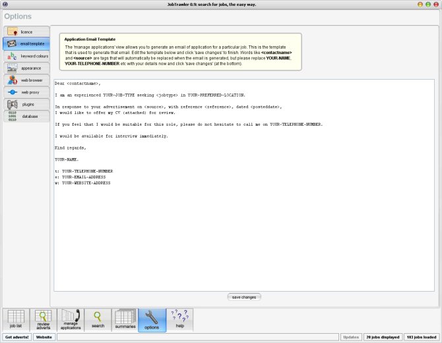442x343 pixels.
Task: Switch to the job list tab
Action: (16, 319)
